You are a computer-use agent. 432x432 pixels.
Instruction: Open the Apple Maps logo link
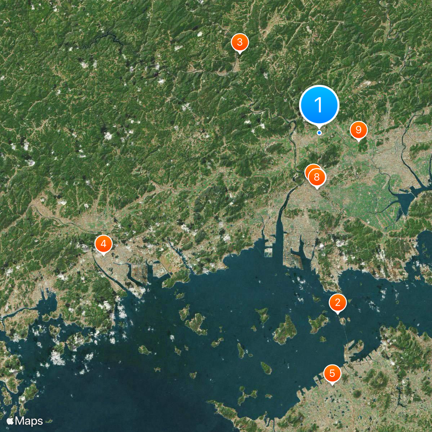(24, 421)
